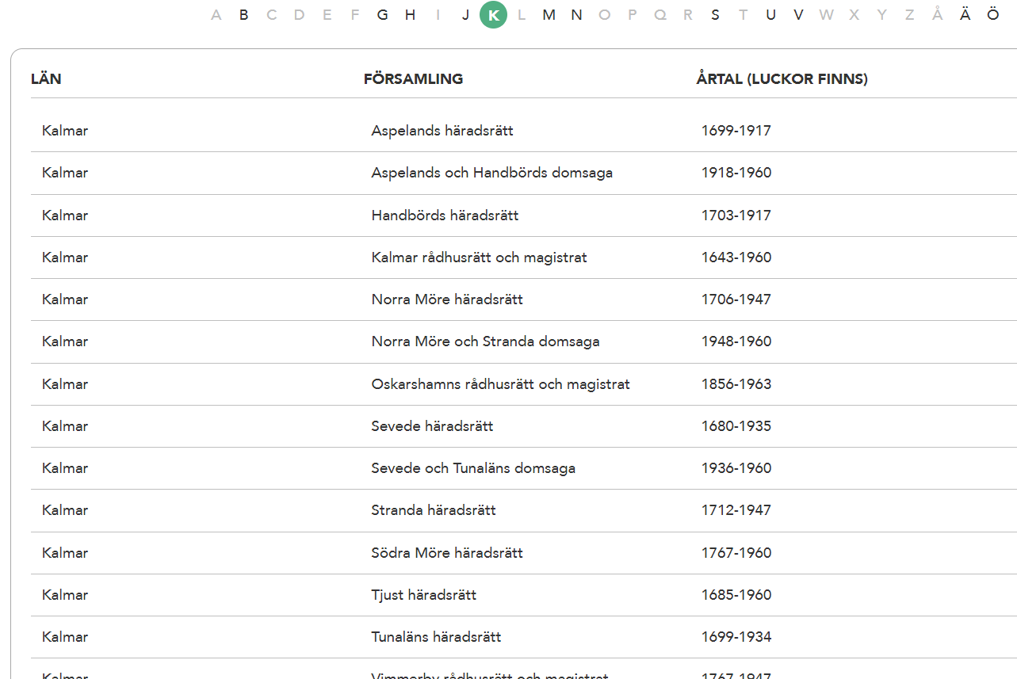Select letter B in alphabet index
Image resolution: width=1017 pixels, height=679 pixels.
coord(244,14)
